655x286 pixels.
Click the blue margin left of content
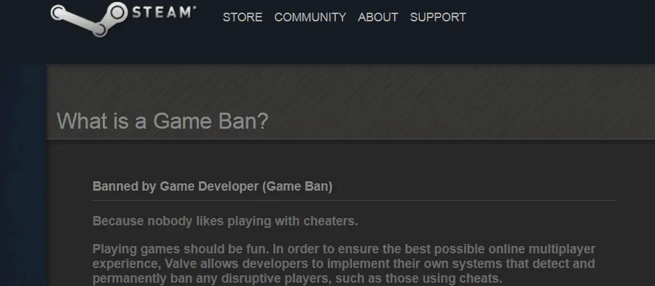(23, 175)
